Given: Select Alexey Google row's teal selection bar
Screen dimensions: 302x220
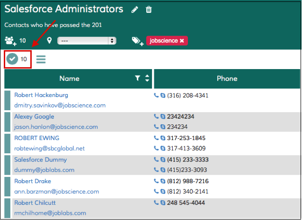Looking at the screenshot, I should [x=7, y=122].
